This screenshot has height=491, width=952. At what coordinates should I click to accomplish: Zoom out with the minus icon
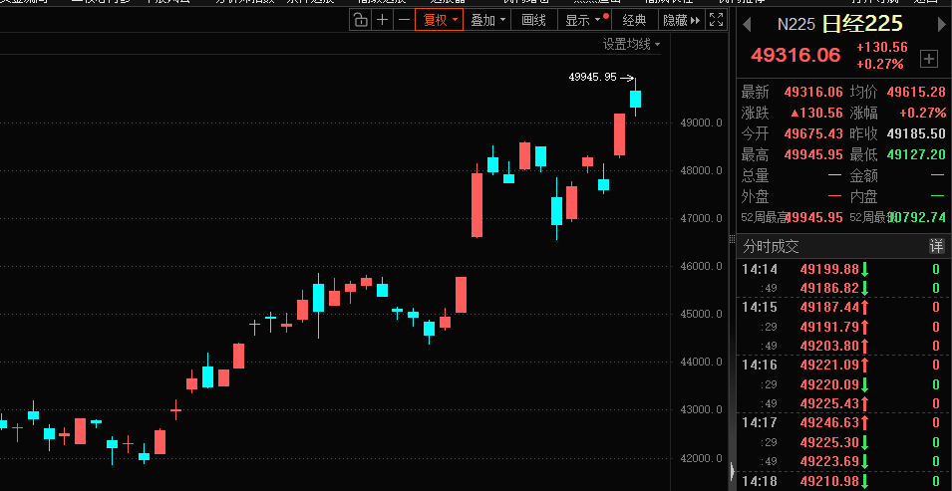click(403, 20)
